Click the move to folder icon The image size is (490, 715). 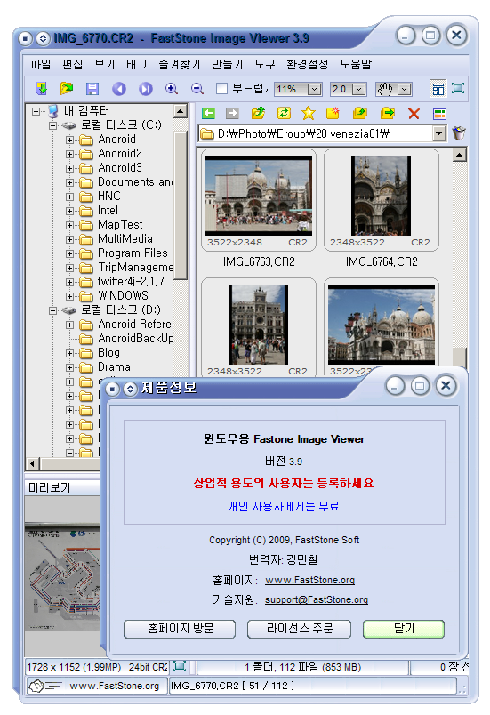pos(387,113)
